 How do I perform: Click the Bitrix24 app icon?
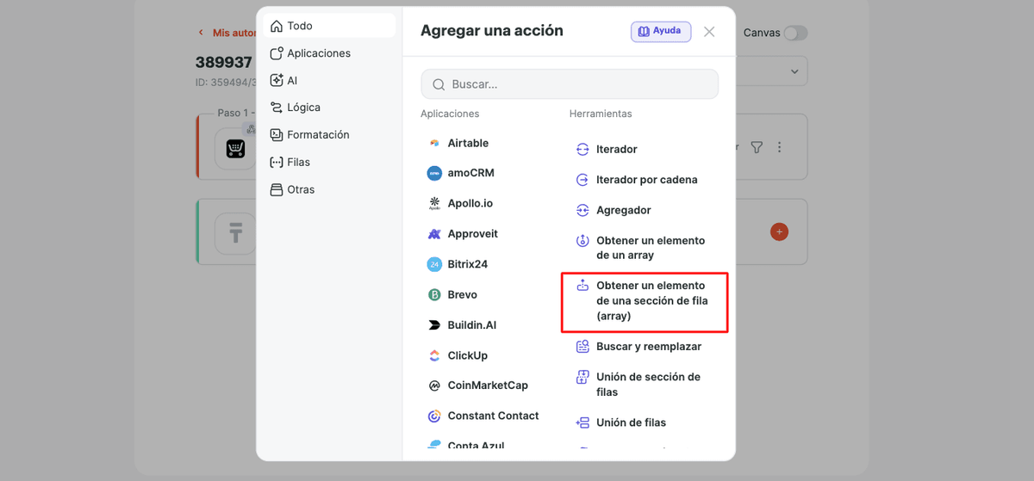[434, 264]
